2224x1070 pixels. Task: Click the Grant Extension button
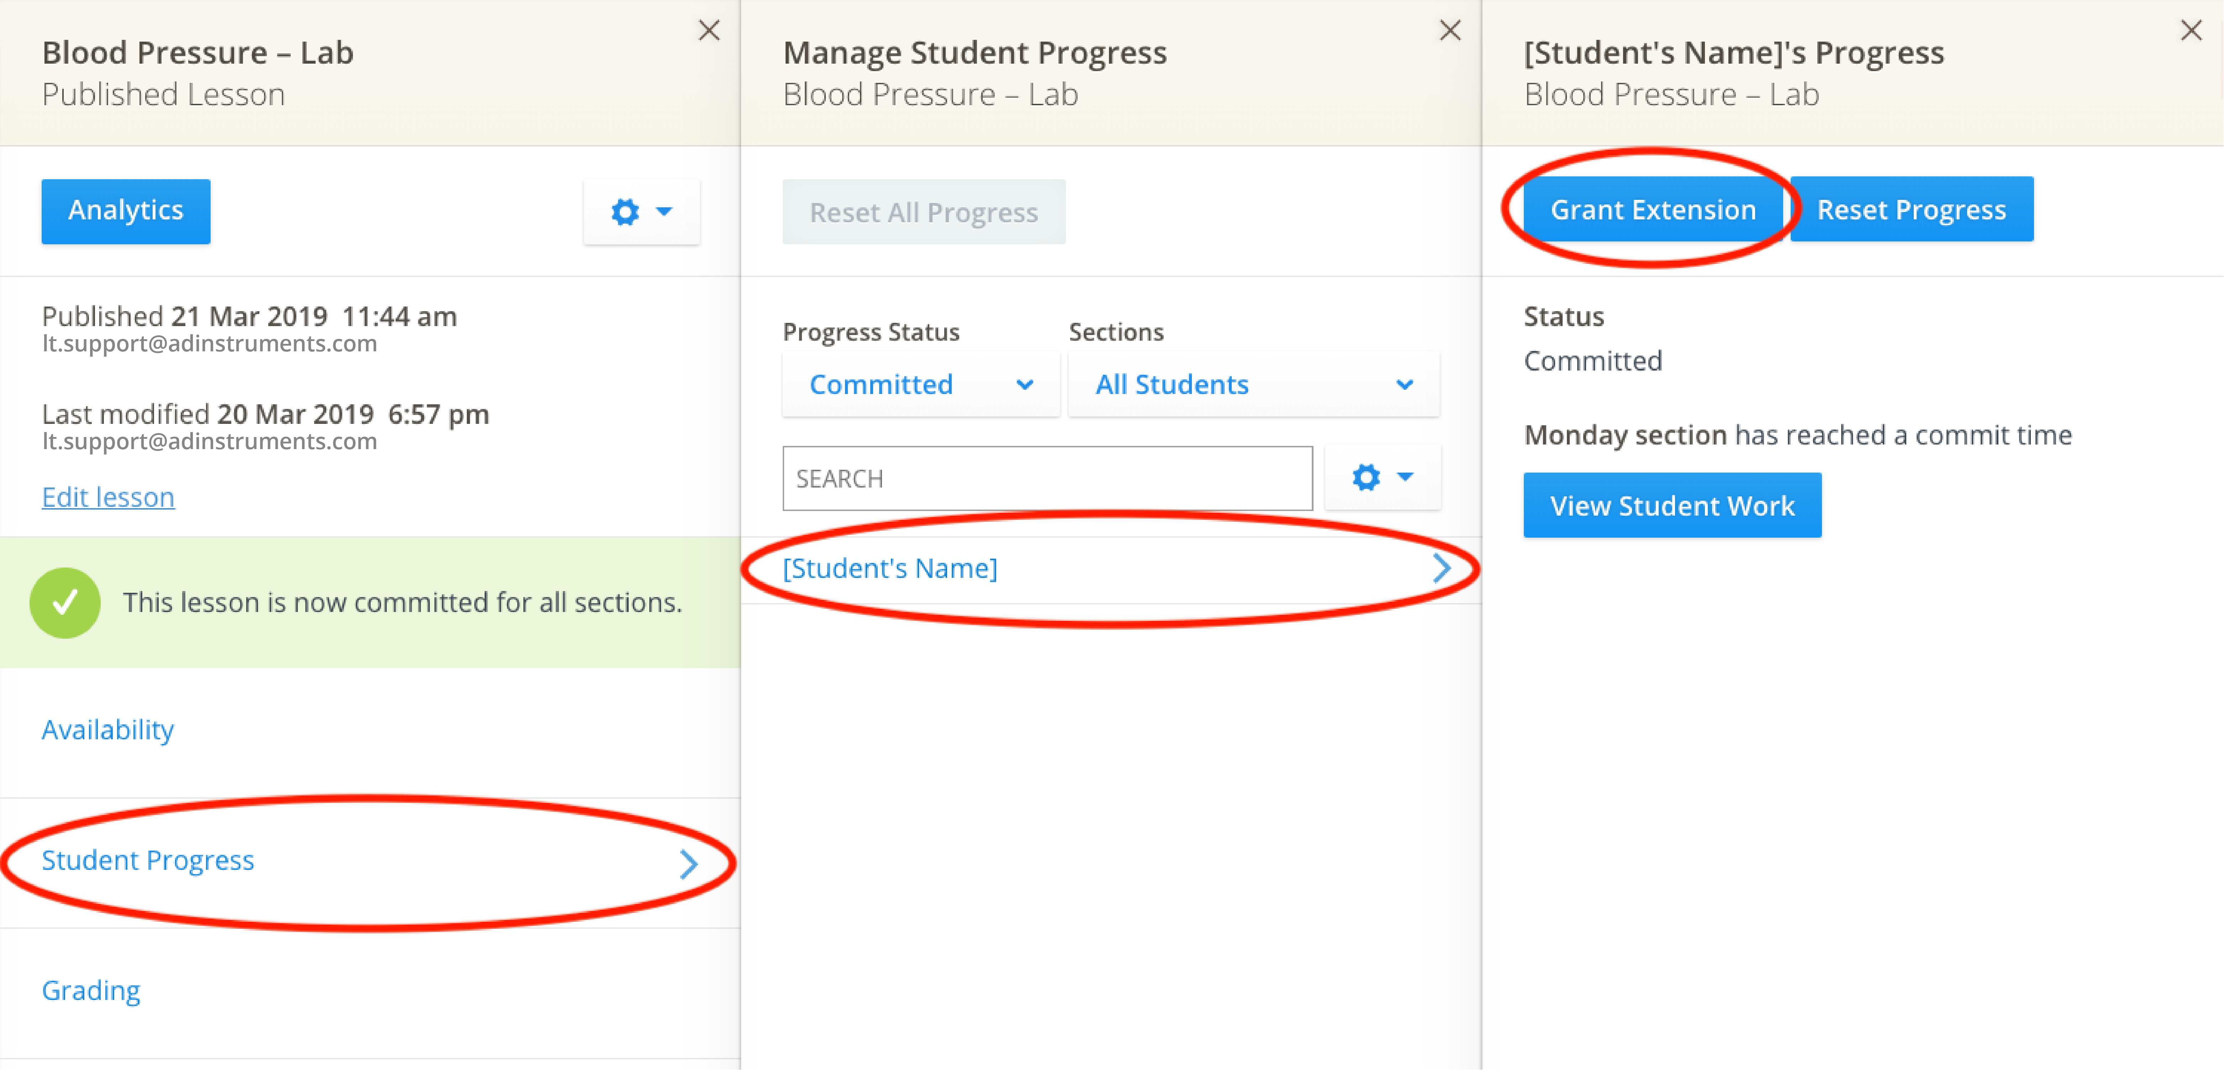point(1653,210)
